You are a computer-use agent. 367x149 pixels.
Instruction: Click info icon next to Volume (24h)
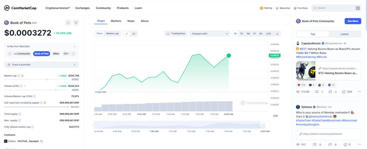(x=20, y=86)
